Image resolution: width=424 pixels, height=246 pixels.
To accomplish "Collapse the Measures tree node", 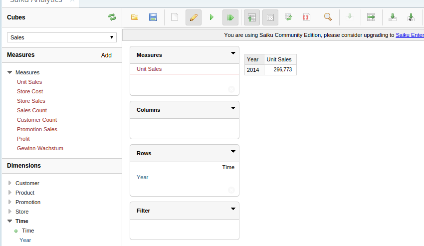I will click(x=10, y=72).
